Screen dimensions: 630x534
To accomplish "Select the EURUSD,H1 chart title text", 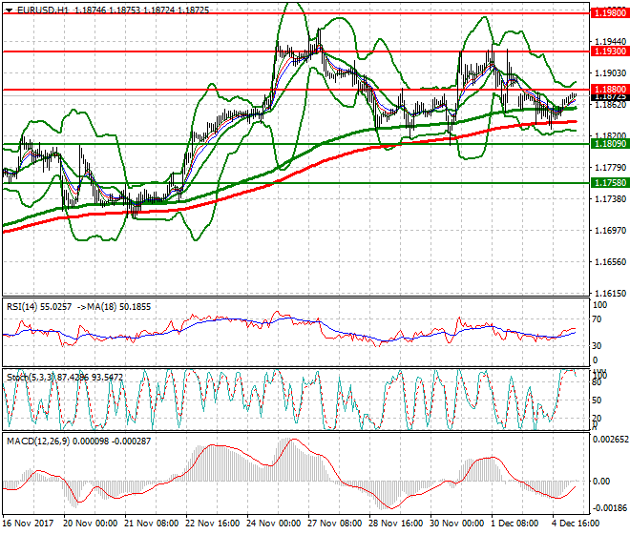I will coord(43,10).
